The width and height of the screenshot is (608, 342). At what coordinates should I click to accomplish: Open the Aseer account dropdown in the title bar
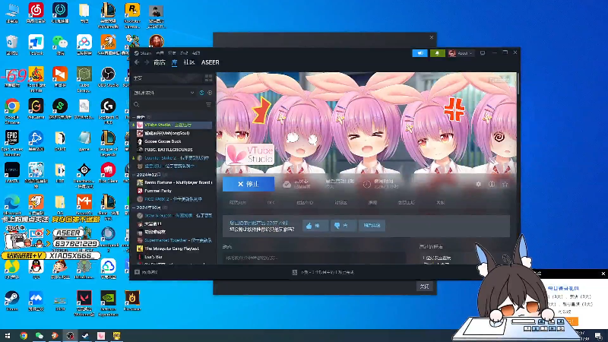[x=461, y=53]
